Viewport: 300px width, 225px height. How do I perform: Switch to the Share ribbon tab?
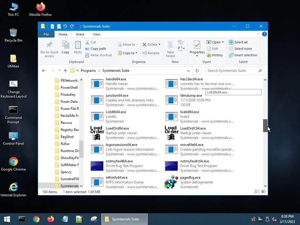[80, 34]
